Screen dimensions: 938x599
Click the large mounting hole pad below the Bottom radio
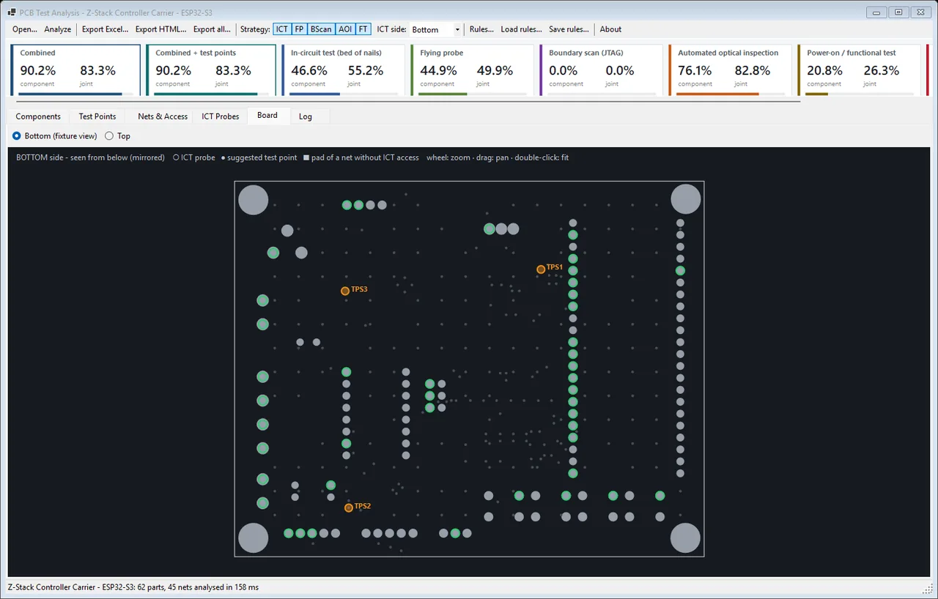pos(254,200)
